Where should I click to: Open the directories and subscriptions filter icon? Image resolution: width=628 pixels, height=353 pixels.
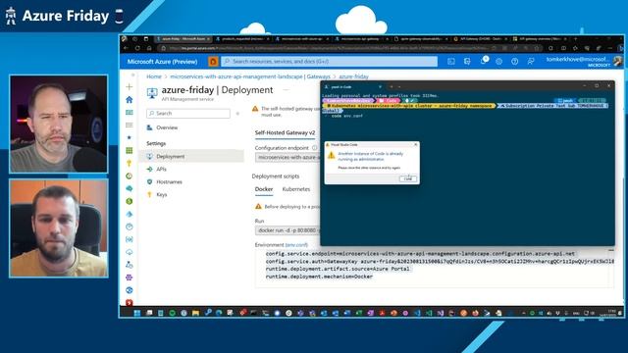[x=467, y=61]
